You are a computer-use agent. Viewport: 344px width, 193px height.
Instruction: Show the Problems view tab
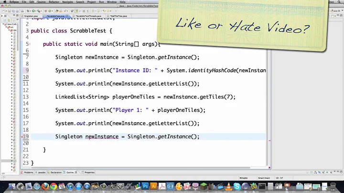27,172
